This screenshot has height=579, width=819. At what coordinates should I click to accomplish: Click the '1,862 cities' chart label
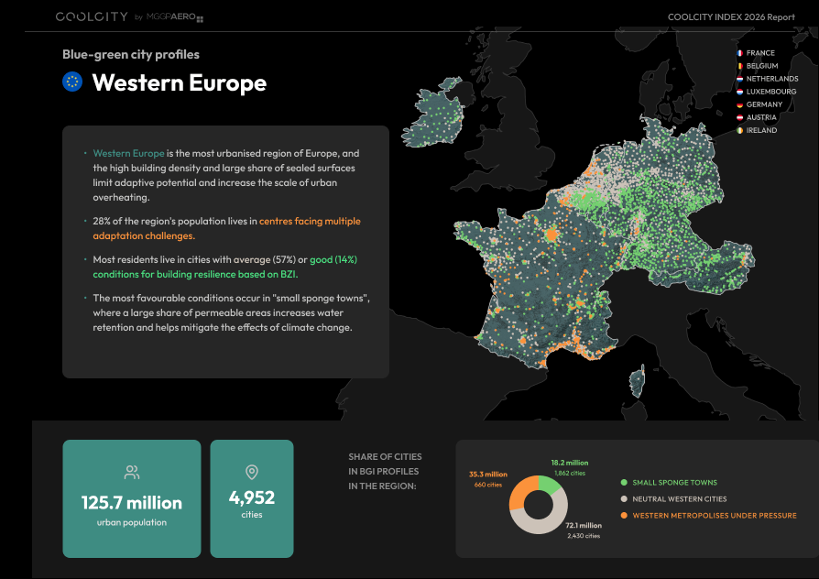[570, 473]
